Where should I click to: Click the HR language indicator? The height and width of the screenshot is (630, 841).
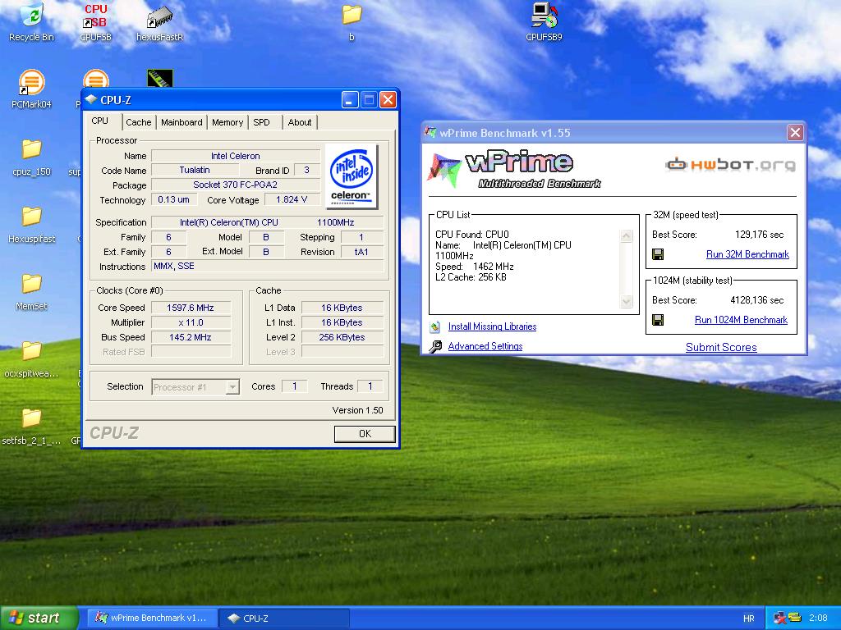[x=749, y=619]
